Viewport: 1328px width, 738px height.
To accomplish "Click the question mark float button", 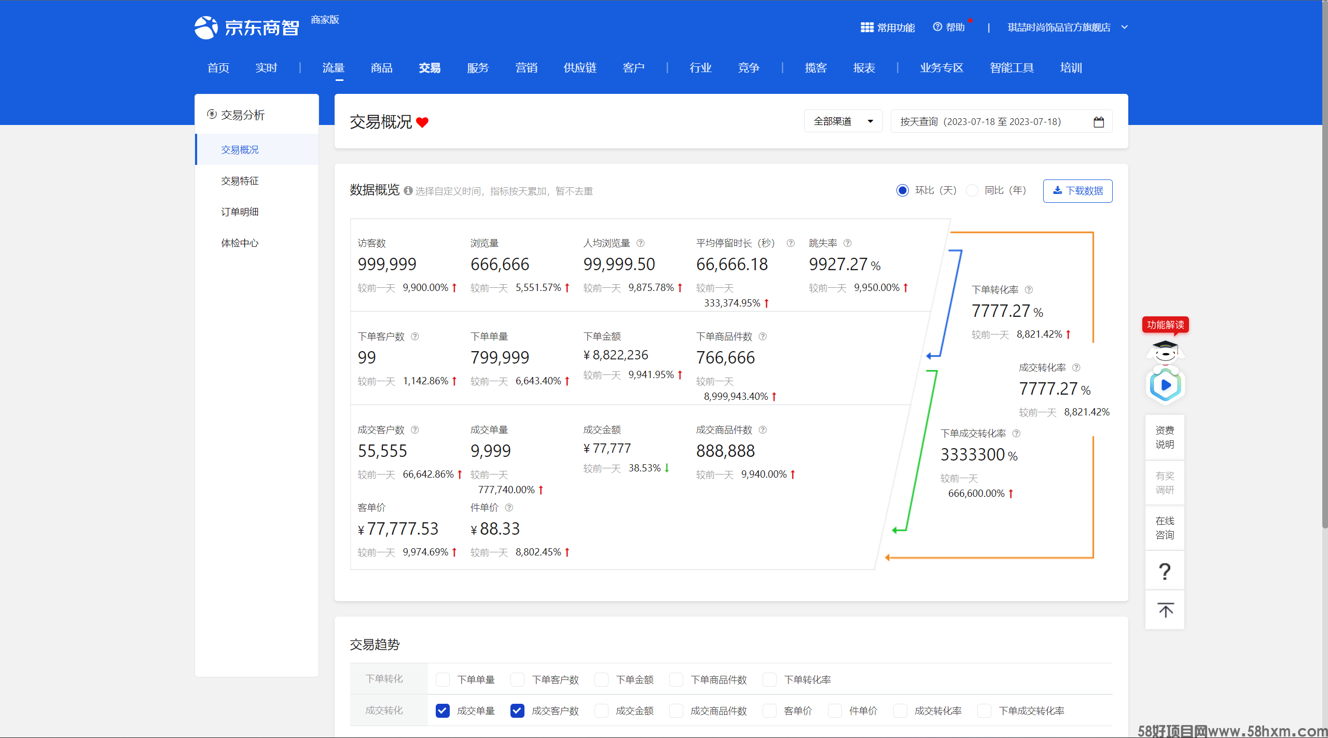I will click(1165, 571).
